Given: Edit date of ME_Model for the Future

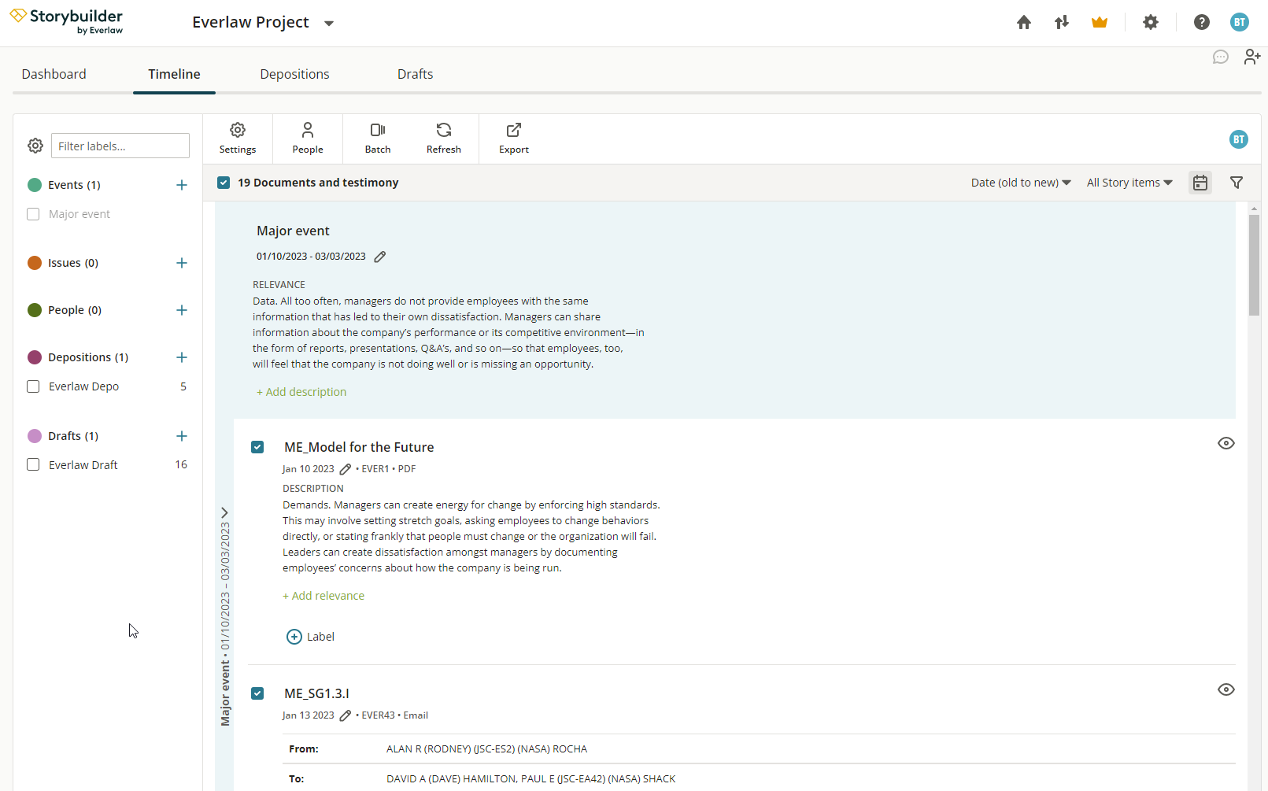Looking at the screenshot, I should point(346,469).
